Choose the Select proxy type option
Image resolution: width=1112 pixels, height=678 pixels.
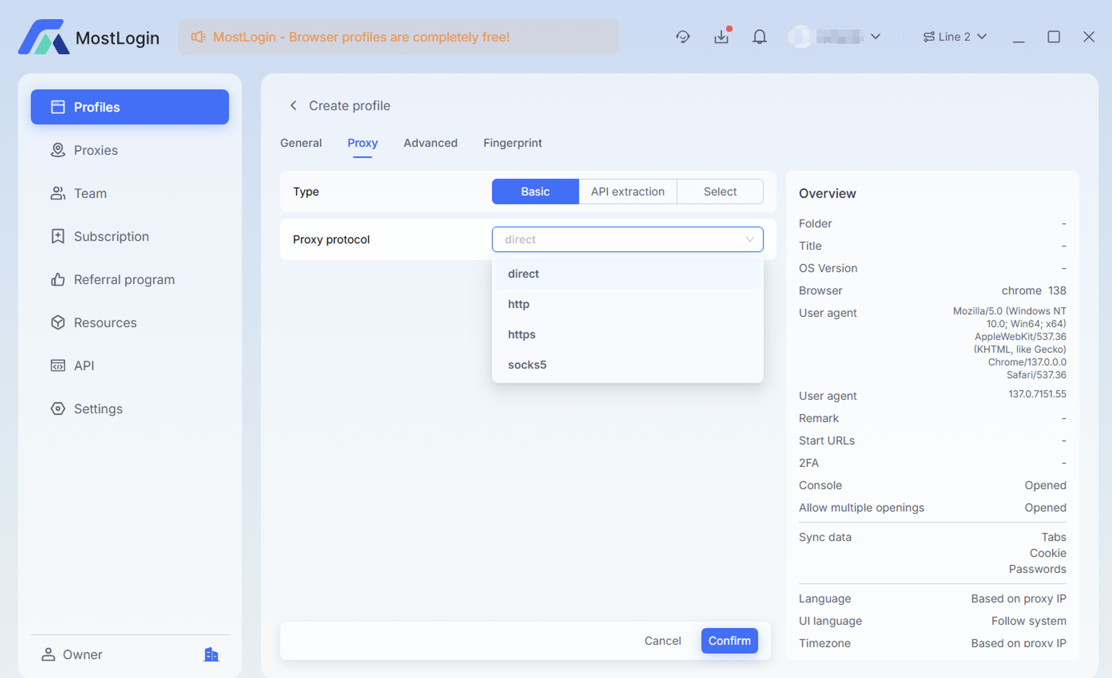tap(720, 192)
